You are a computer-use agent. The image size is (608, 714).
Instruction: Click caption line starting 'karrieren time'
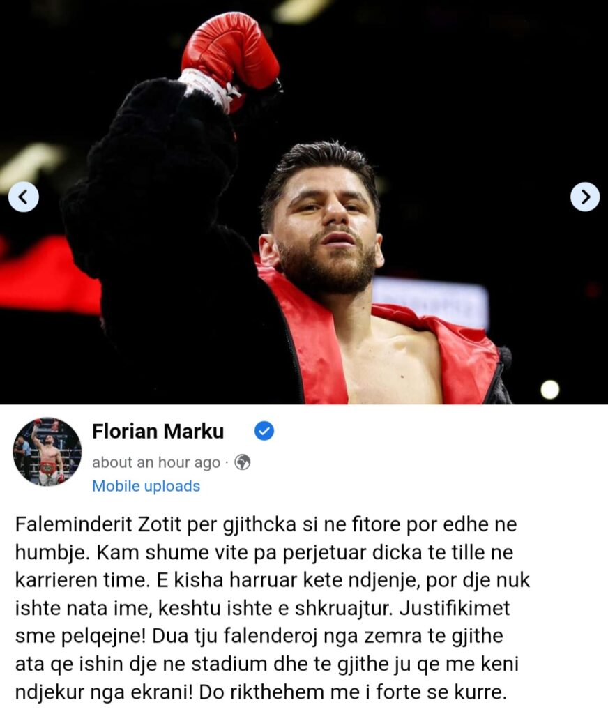point(273,580)
